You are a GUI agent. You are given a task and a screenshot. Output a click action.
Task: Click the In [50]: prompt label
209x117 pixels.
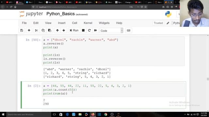click(33, 40)
